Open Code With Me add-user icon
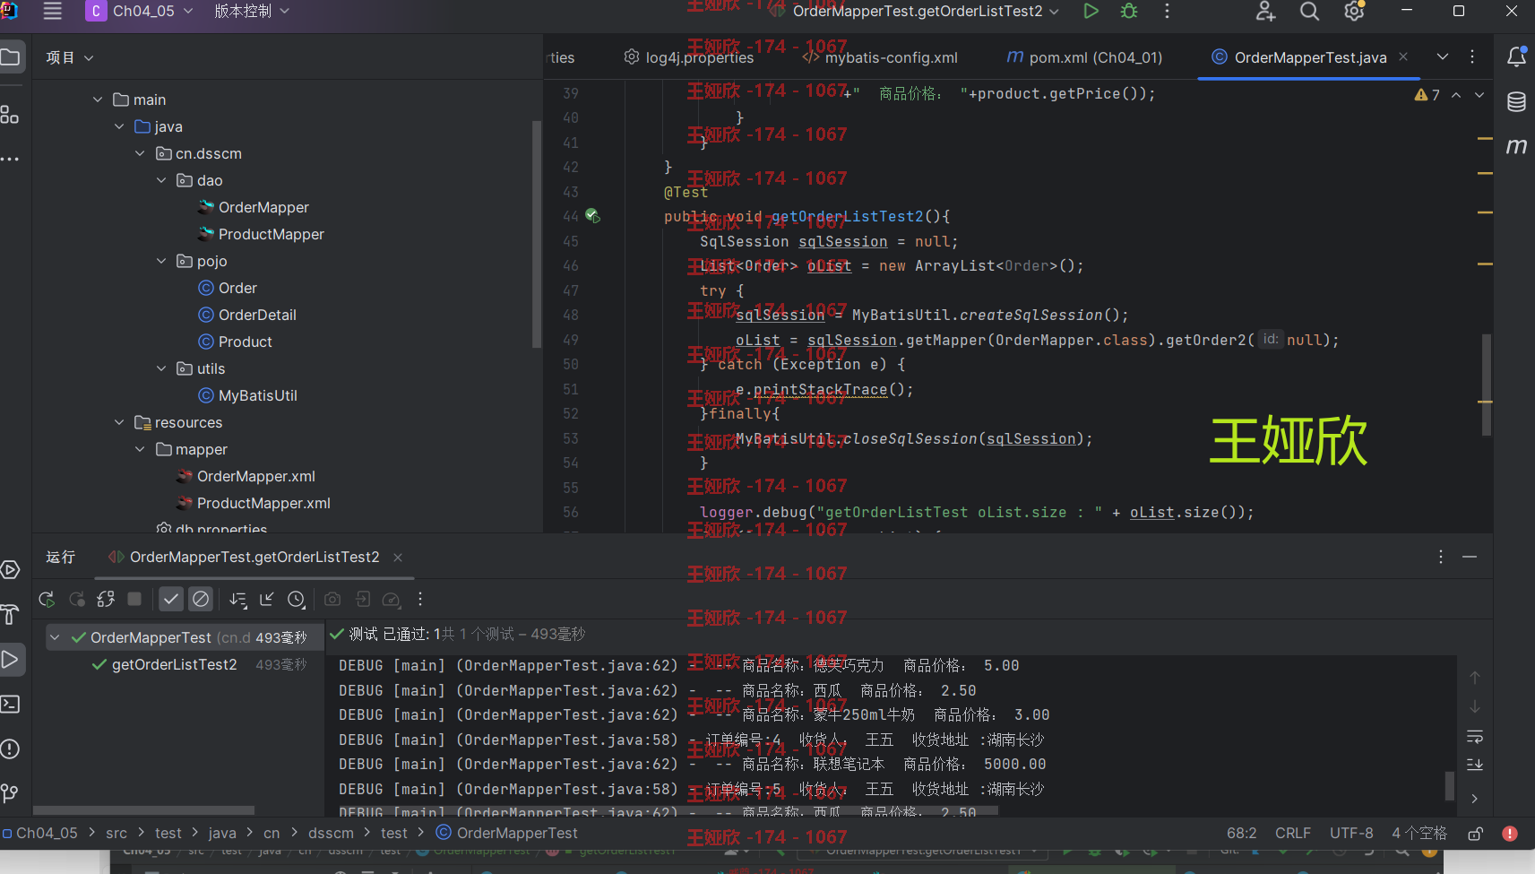Image resolution: width=1535 pixels, height=874 pixels. pos(1265,11)
